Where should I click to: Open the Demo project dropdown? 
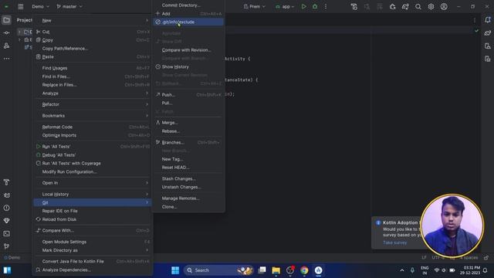[40, 6]
